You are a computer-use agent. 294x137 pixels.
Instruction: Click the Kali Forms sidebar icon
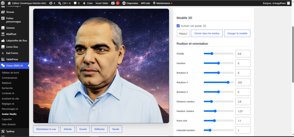pyautogui.click(x=3, y=53)
